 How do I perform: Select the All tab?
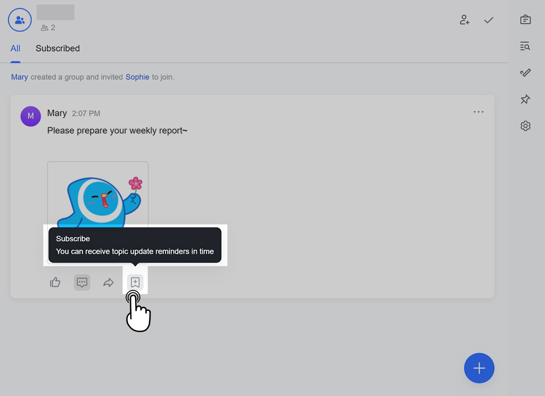(15, 49)
